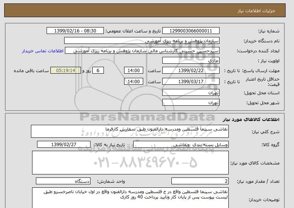Click the empty مشخصات کالای مورد نیاز box
Viewport: 294px width, 208px height.
point(130,163)
